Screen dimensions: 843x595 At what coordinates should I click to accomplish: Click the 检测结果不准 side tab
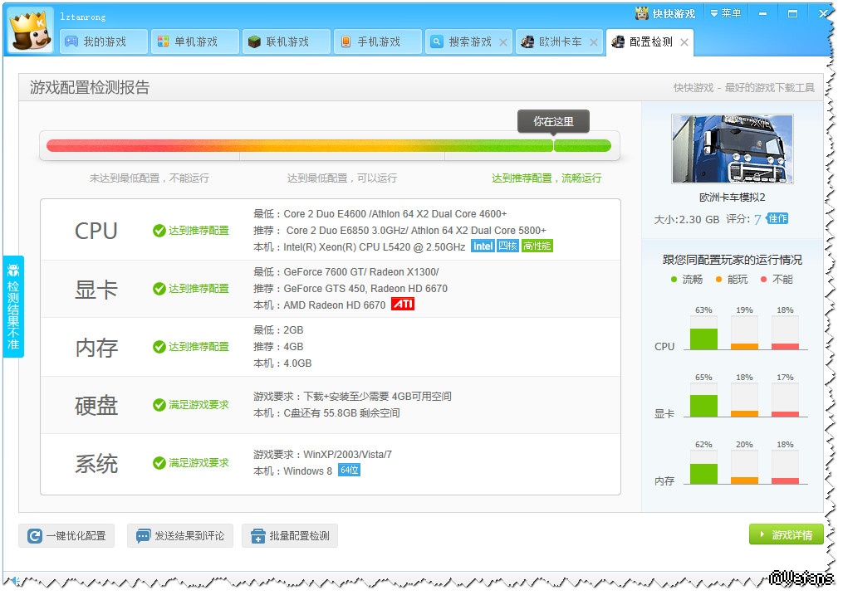(13, 306)
